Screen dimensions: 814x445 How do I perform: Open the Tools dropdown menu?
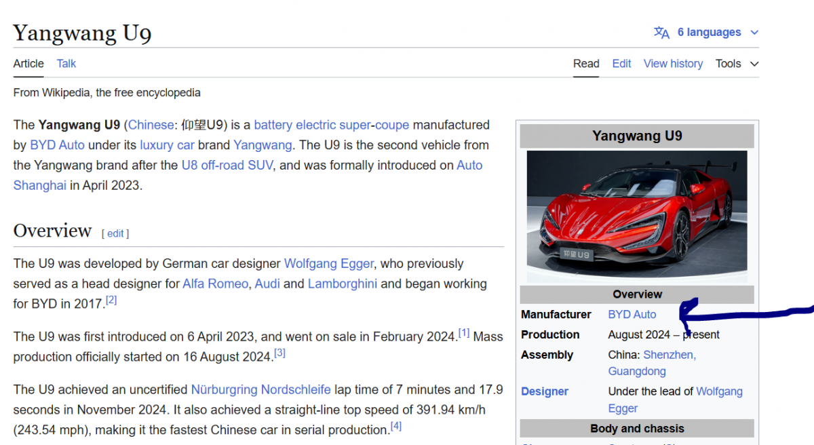(737, 64)
